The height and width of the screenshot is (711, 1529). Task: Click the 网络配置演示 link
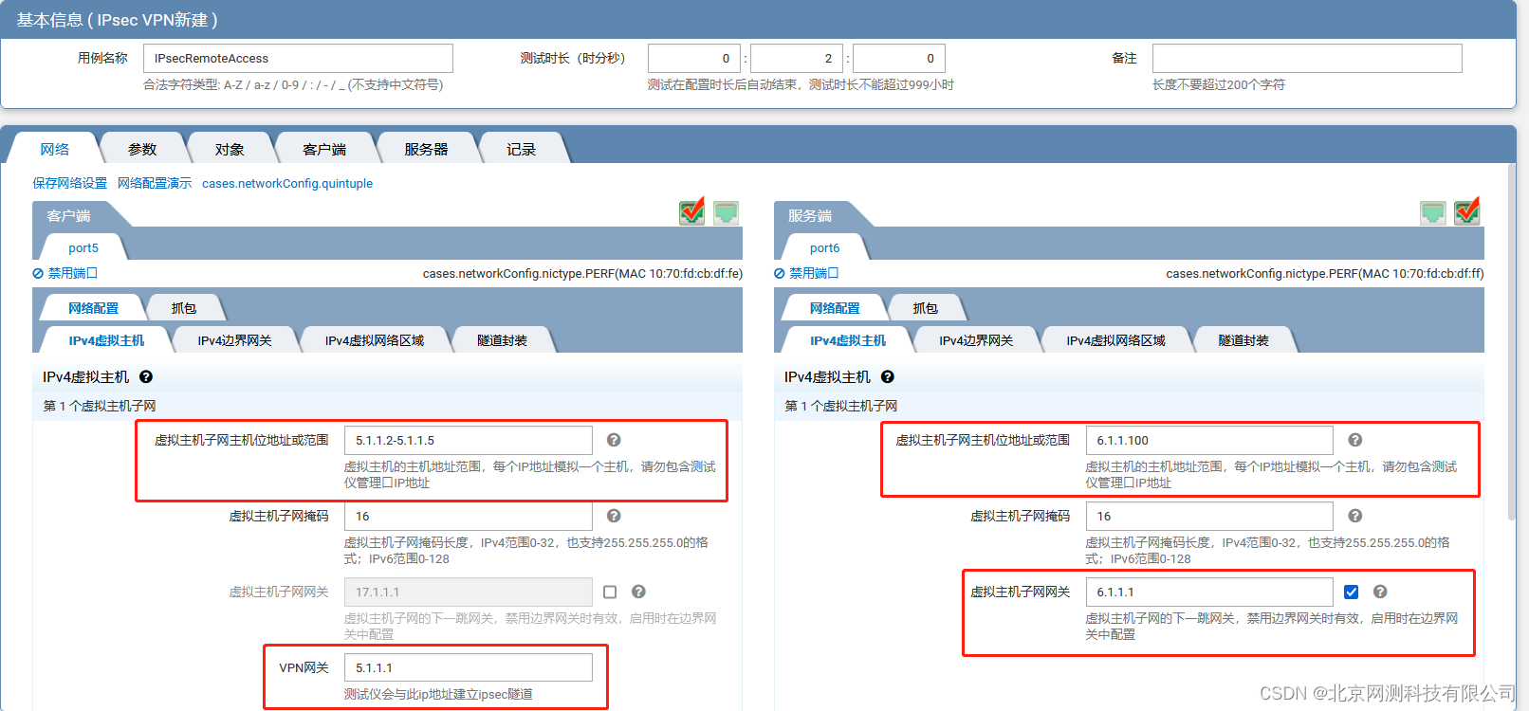155,183
